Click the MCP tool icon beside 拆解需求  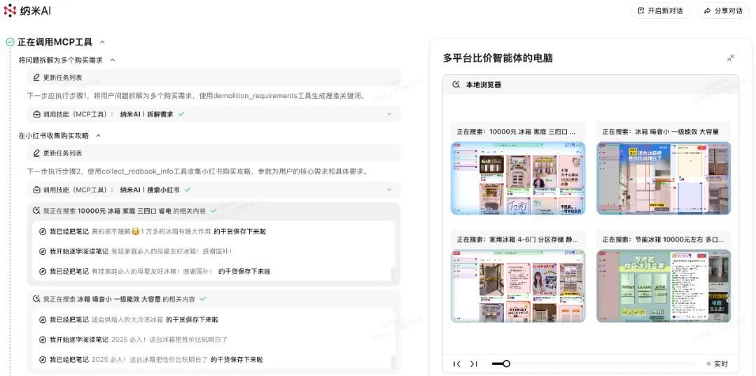point(36,114)
